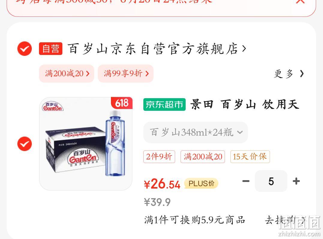Image resolution: width=323 pixels, height=239 pixels.
Task: Open the 百岁山 product thumbnail image
Action: pos(86,144)
